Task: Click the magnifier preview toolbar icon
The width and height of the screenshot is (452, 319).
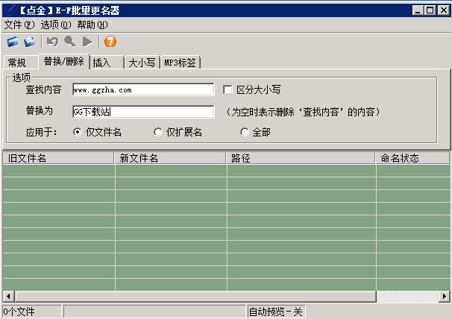Action: (x=70, y=42)
